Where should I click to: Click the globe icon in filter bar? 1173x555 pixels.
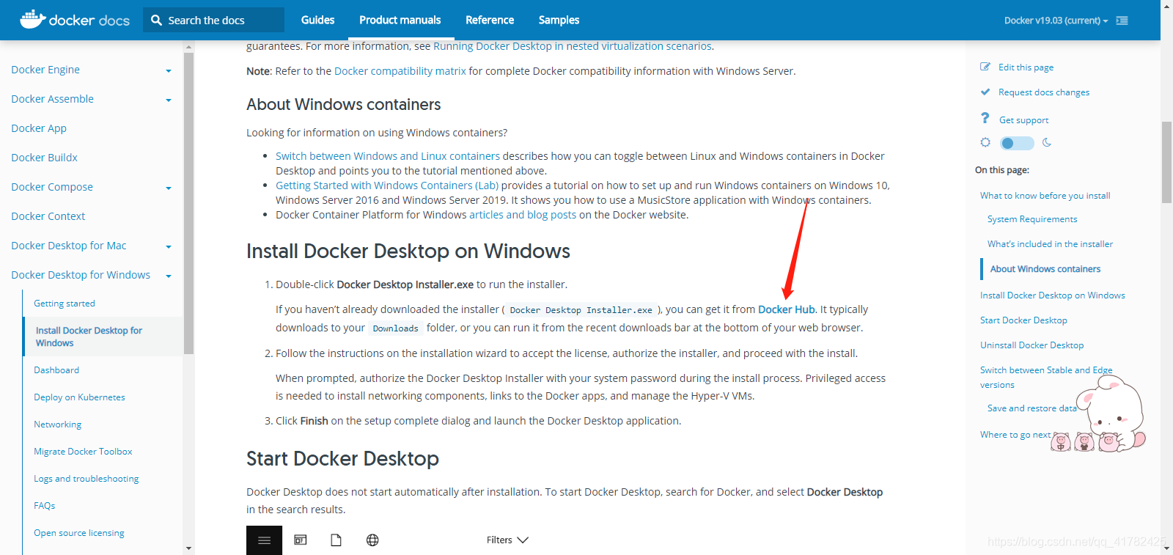click(x=372, y=540)
